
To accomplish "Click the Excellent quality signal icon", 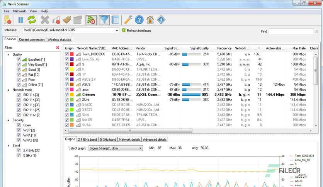I will (24, 59).
